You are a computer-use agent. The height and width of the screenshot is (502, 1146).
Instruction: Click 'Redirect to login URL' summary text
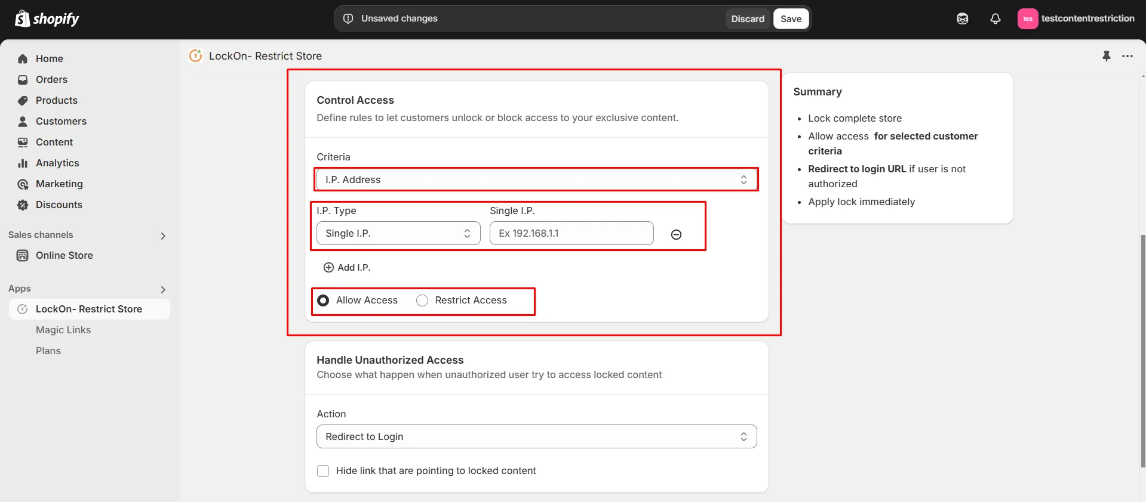tap(857, 169)
